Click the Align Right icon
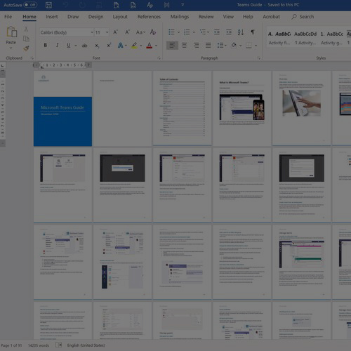Viewport: 351px width, 351px height. pyautogui.click(x=196, y=45)
